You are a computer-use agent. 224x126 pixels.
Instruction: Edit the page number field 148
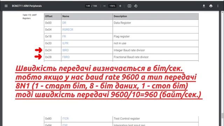pyautogui.click(x=88, y=6)
